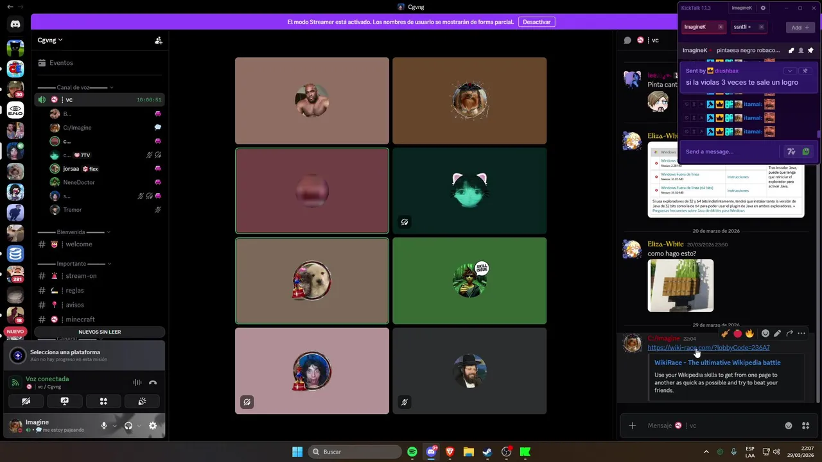Viewport: 822px width, 462px height.
Task: Open Java download screenshot attachment
Action: (726, 180)
